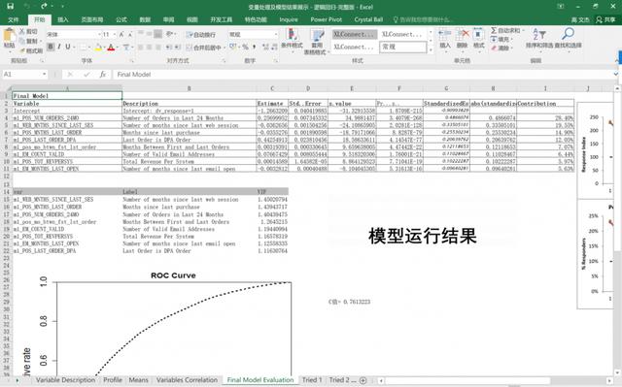Click the Fill (填充) down-arrow icon
Viewport: 622px width, 387px height.
pos(494,39)
